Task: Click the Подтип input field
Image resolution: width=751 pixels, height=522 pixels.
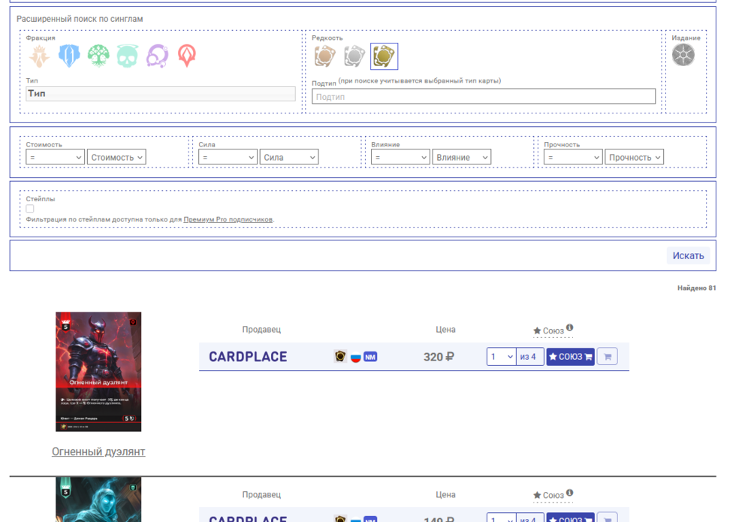Action: click(483, 96)
